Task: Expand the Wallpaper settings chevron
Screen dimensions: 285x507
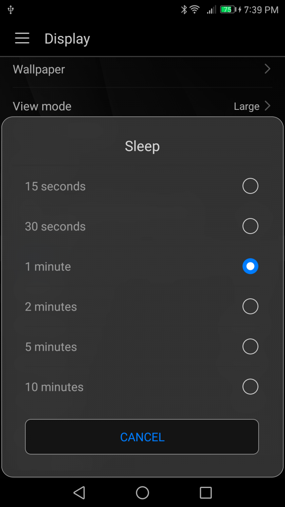Action: pyautogui.click(x=267, y=69)
